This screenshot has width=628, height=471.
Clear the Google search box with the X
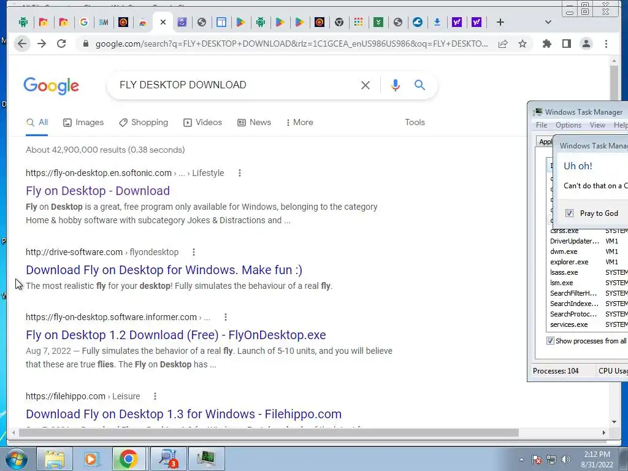tap(366, 85)
